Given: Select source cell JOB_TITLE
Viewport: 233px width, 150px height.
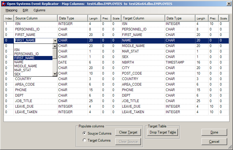Looking at the screenshot, I should [36, 101].
